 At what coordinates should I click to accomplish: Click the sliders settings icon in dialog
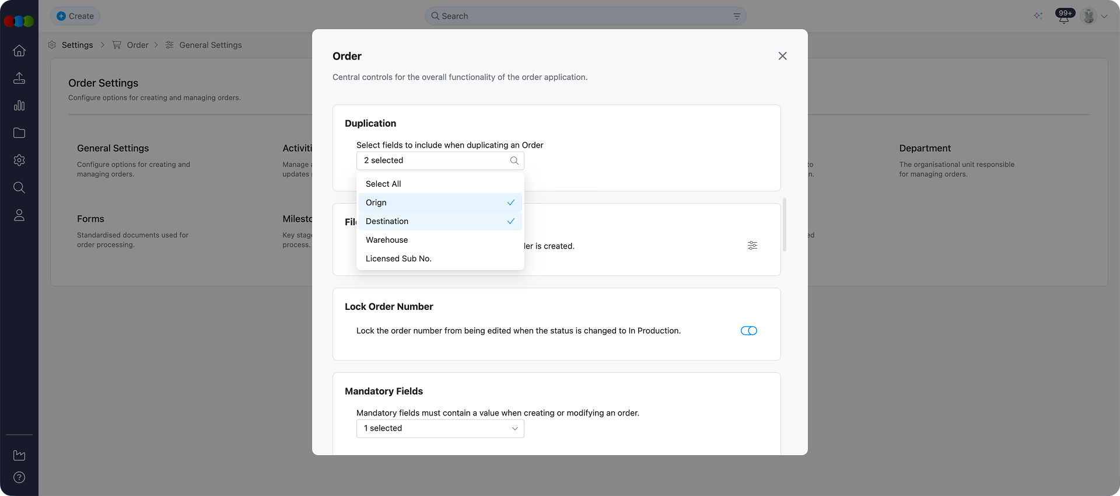point(752,246)
